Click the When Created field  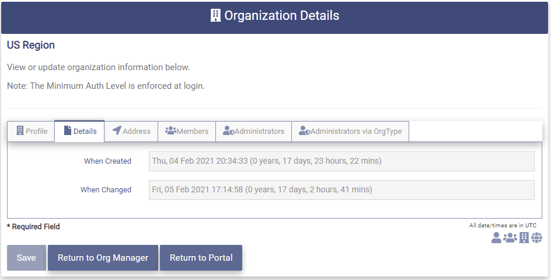(341, 161)
